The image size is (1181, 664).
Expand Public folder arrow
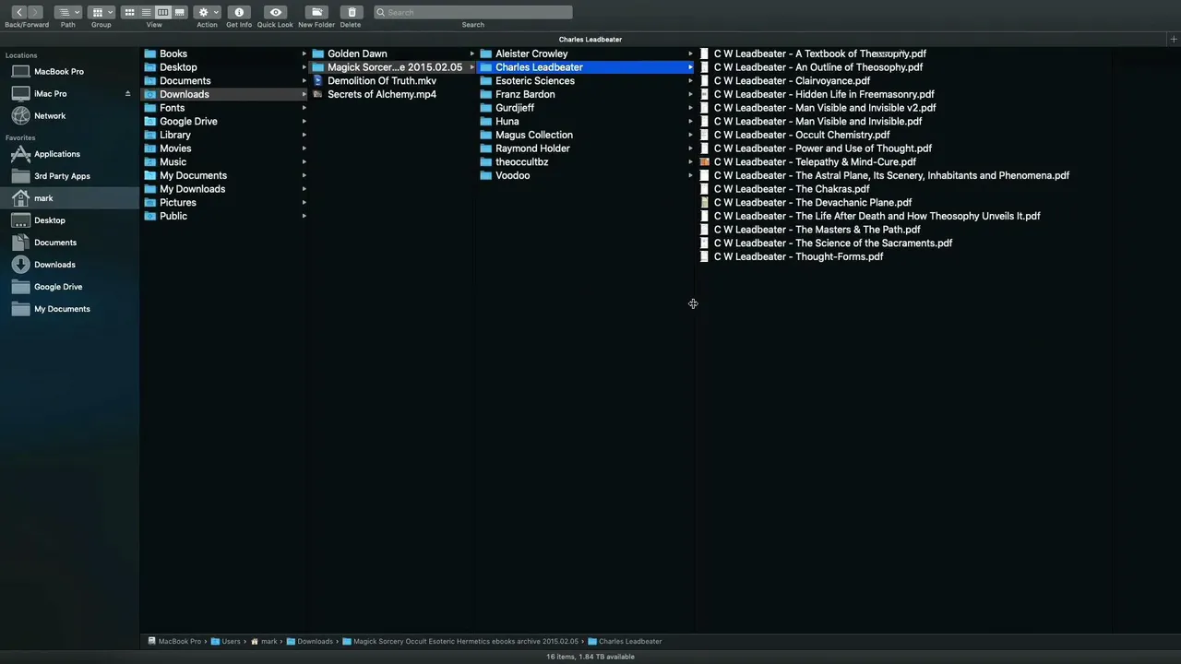[304, 216]
